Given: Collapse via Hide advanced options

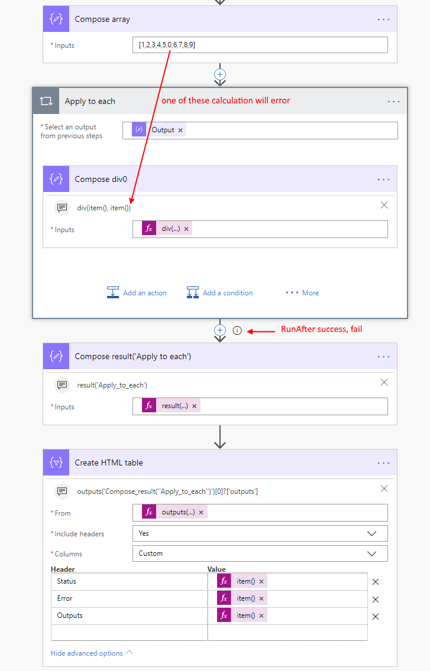Looking at the screenshot, I should coord(92,653).
